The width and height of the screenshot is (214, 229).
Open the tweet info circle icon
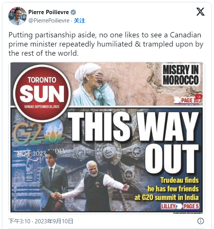tap(201, 221)
